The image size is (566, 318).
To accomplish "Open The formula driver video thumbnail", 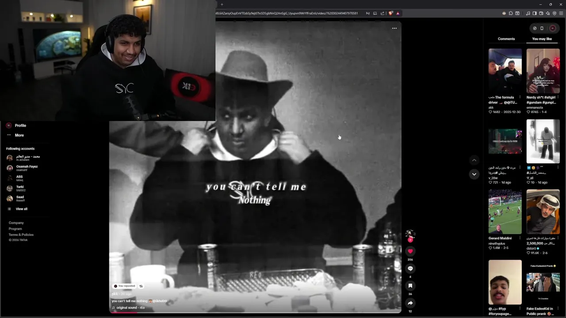I will 505,71.
